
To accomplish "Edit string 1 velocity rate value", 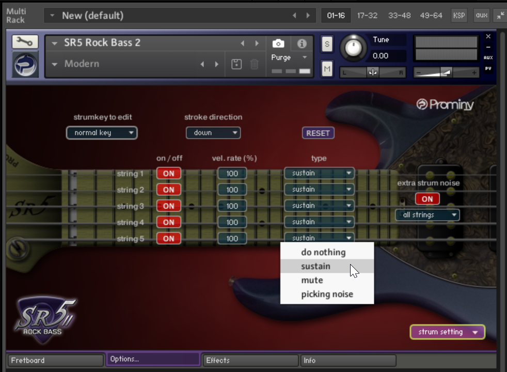I will [232, 174].
